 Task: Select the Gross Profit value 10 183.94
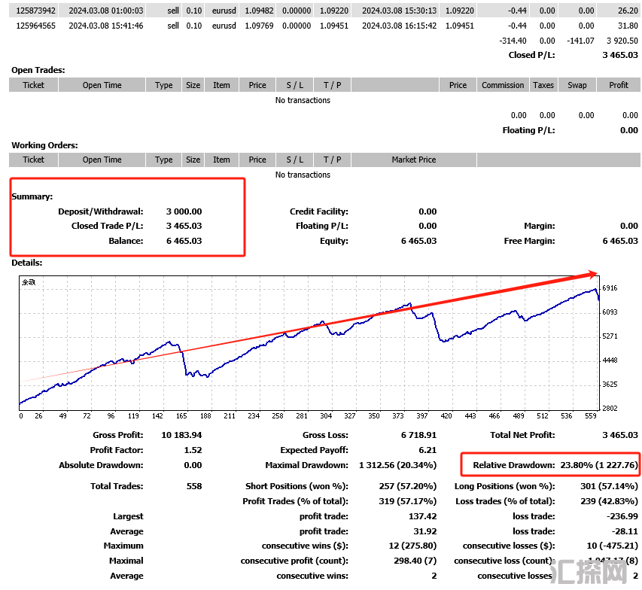[x=181, y=435]
